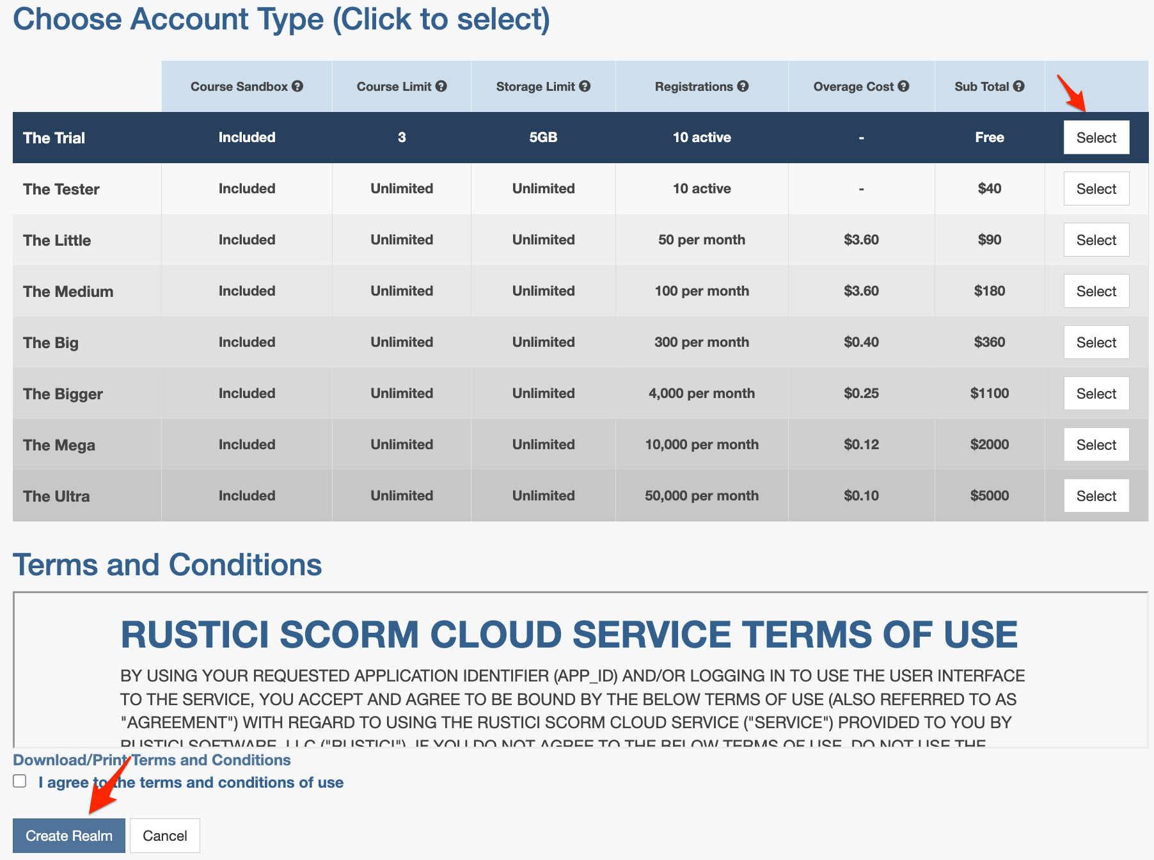
Task: Select The Ultra account type
Action: click(x=1096, y=496)
